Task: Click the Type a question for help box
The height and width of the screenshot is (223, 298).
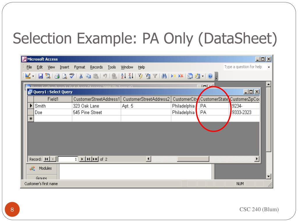Action: coord(245,67)
